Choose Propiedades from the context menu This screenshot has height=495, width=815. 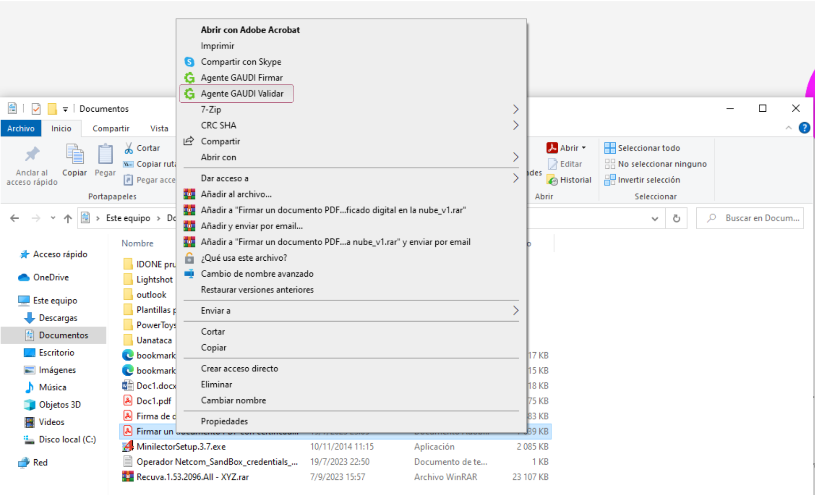tap(224, 421)
